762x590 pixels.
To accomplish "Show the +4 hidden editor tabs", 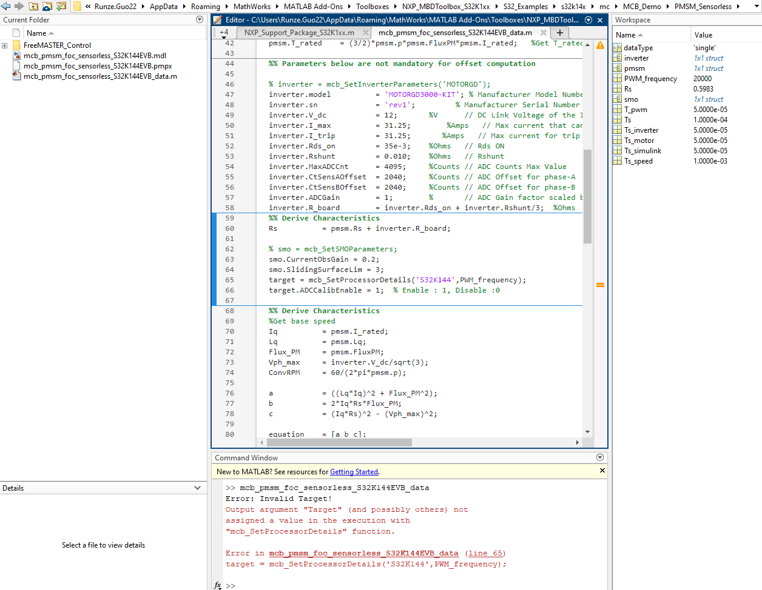I will [224, 33].
